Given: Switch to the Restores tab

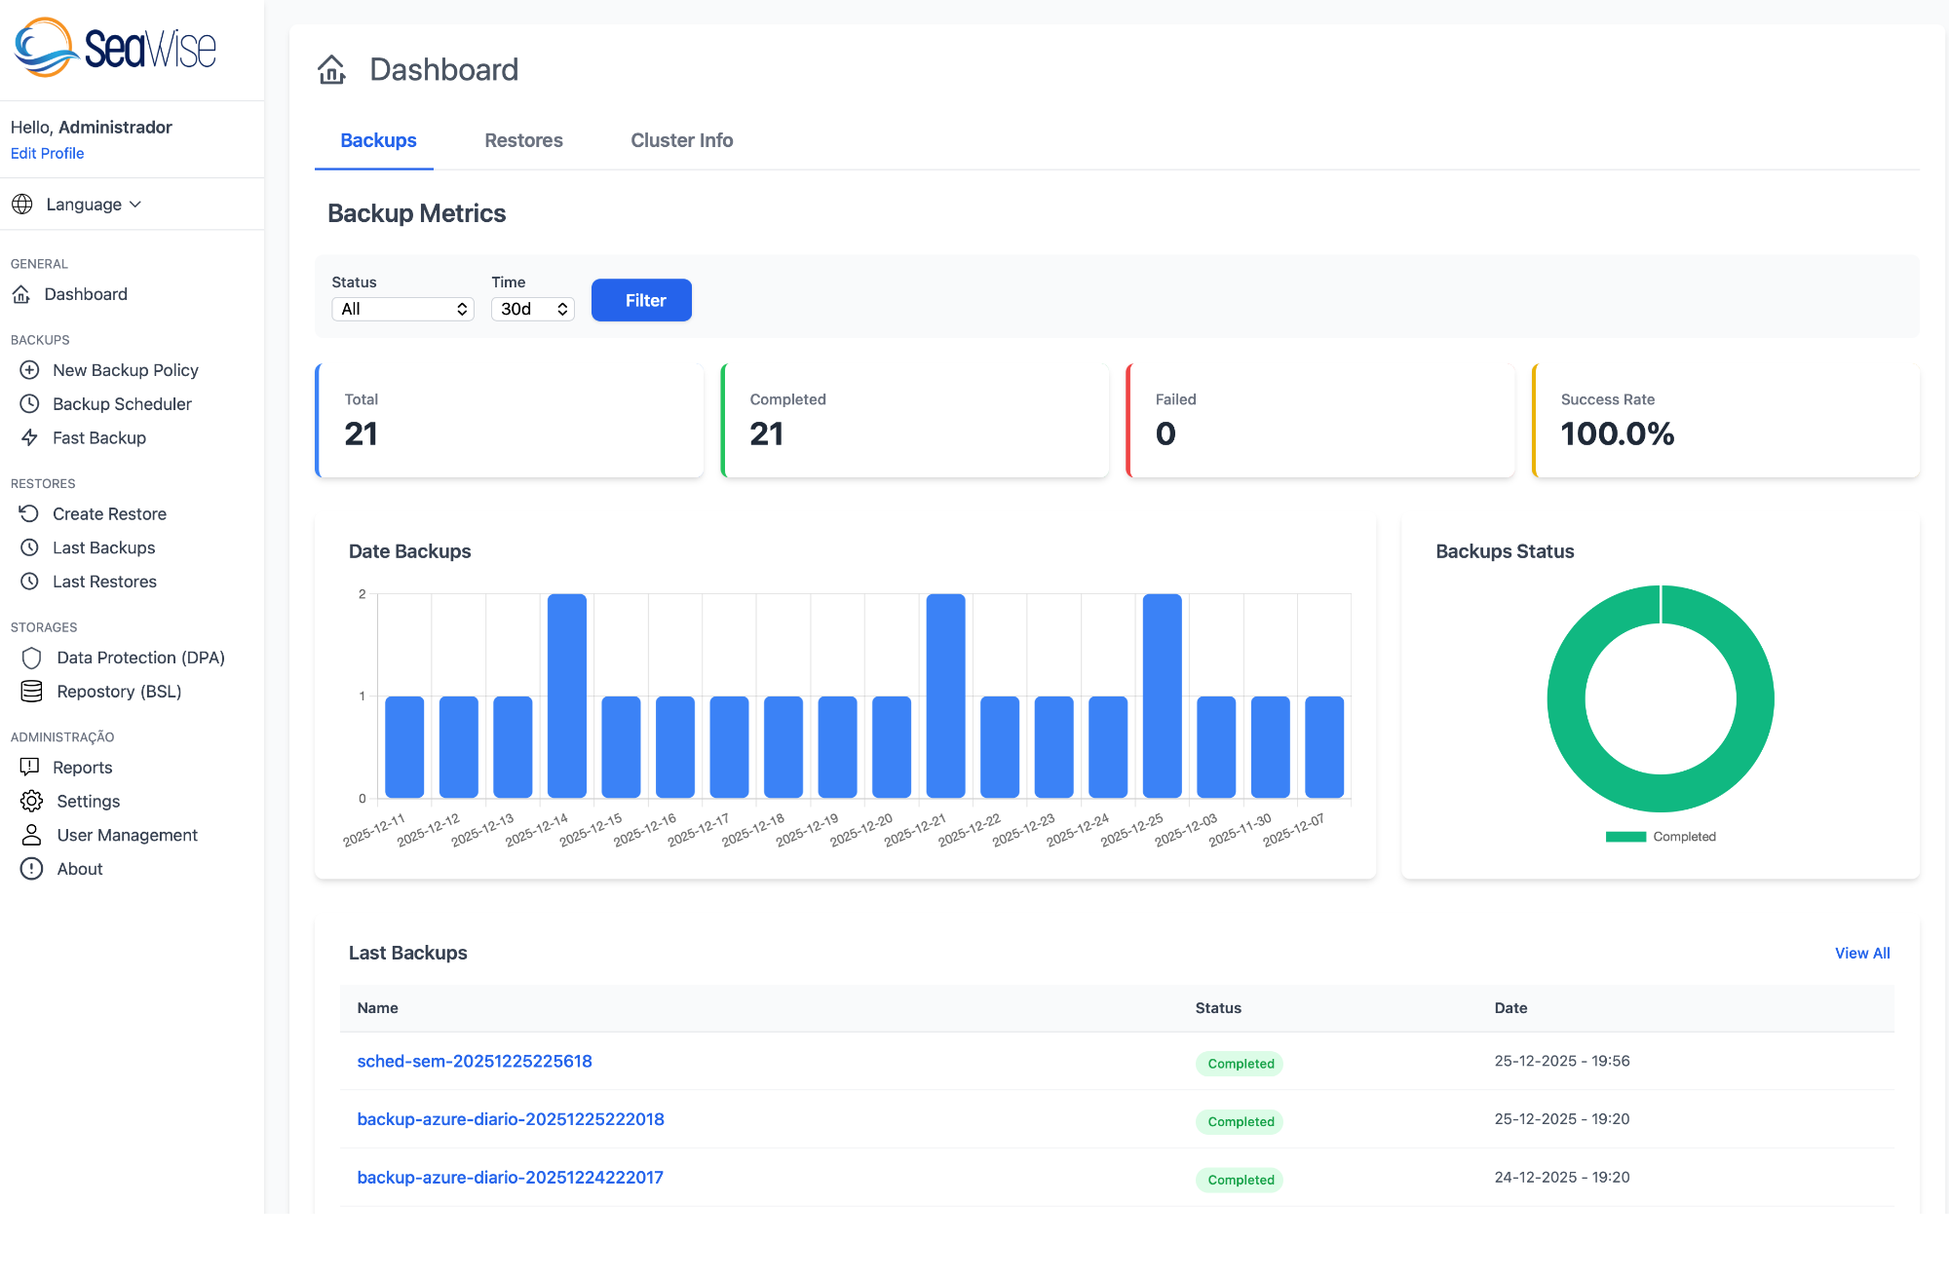Looking at the screenshot, I should point(523,140).
